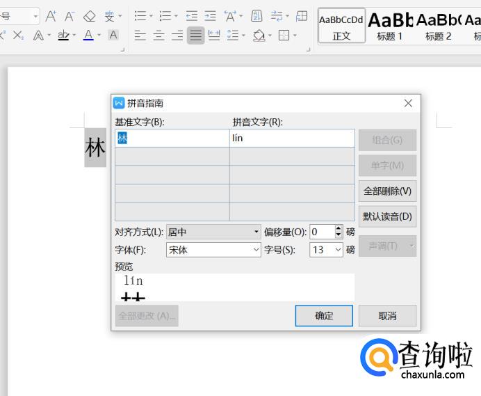The width and height of the screenshot is (481, 396).
Task: Click the line spacing icon
Action: pos(233,35)
